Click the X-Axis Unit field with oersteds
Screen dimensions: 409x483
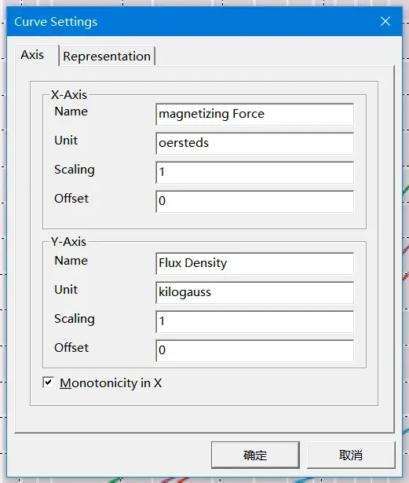[254, 143]
